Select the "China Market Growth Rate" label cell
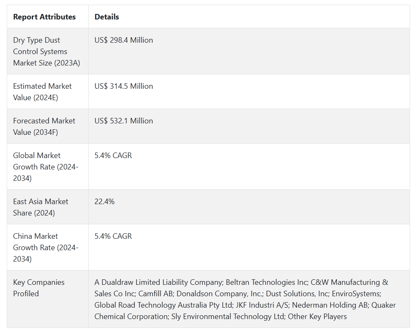The height and width of the screenshot is (333, 416). point(46,247)
